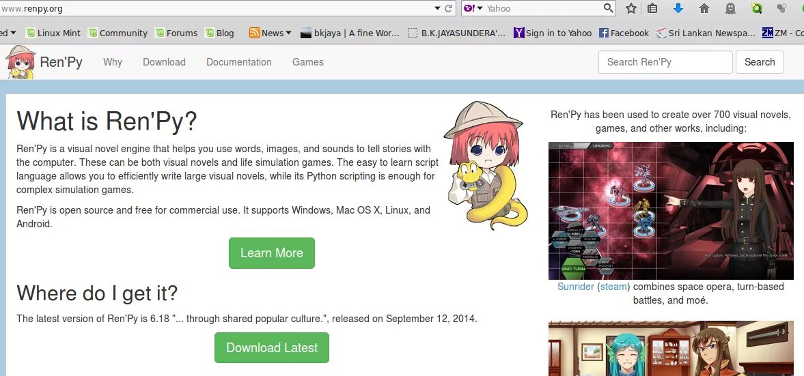Image resolution: width=804 pixels, height=376 pixels.
Task: Open the Sign in to Yahoo bookmark
Action: 552,33
